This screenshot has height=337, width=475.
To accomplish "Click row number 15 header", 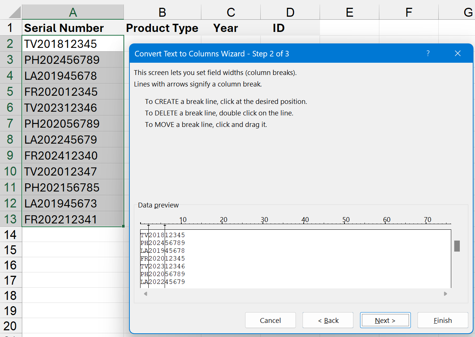I will coord(10,249).
